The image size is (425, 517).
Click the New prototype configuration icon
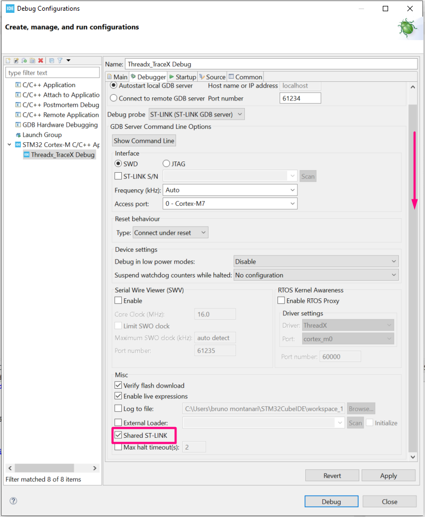click(16, 60)
